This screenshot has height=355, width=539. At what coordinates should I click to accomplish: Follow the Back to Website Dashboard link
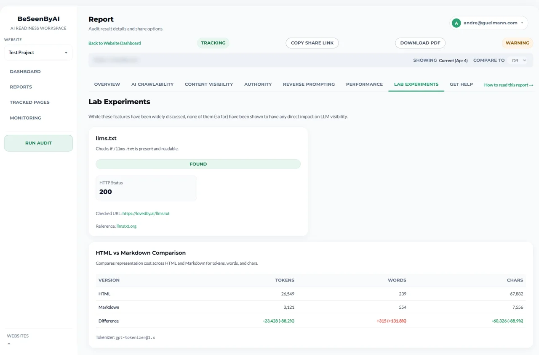point(115,43)
